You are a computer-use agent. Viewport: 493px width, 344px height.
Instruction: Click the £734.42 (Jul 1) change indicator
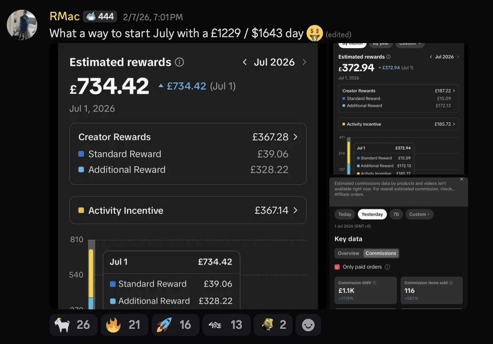(197, 86)
